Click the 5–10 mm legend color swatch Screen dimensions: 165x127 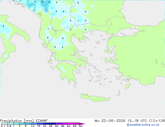coord(28,124)
